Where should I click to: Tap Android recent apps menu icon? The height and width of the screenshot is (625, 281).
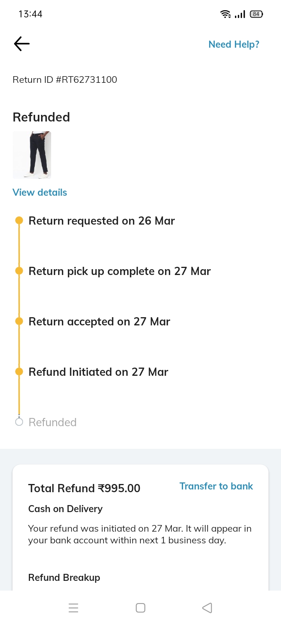[73, 608]
